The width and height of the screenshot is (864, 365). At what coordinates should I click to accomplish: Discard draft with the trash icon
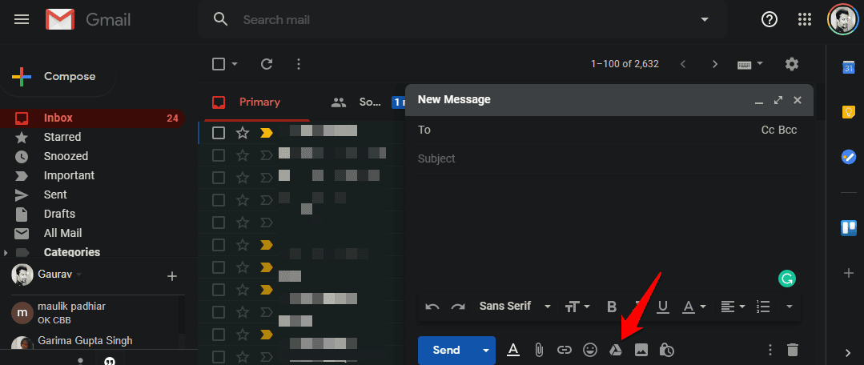point(793,350)
